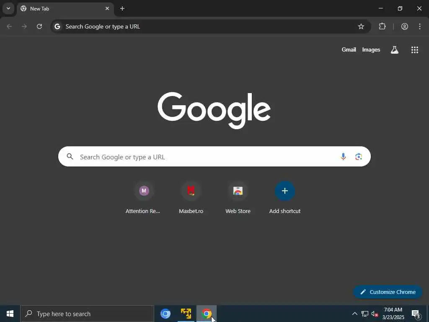This screenshot has height=322, width=429.
Task: Open the tab search dropdown arrow
Action: coord(8,8)
